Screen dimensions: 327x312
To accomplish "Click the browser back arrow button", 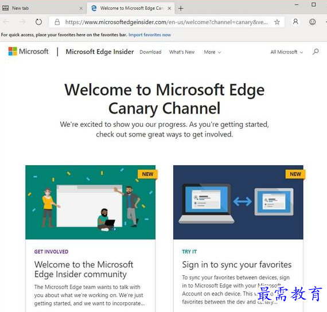I will tap(6, 22).
